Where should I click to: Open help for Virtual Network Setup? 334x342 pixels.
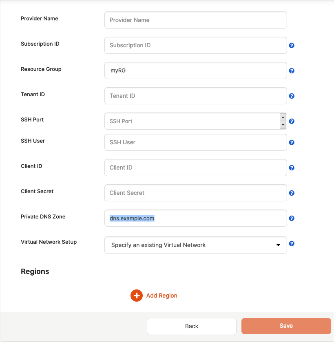pyautogui.click(x=292, y=243)
